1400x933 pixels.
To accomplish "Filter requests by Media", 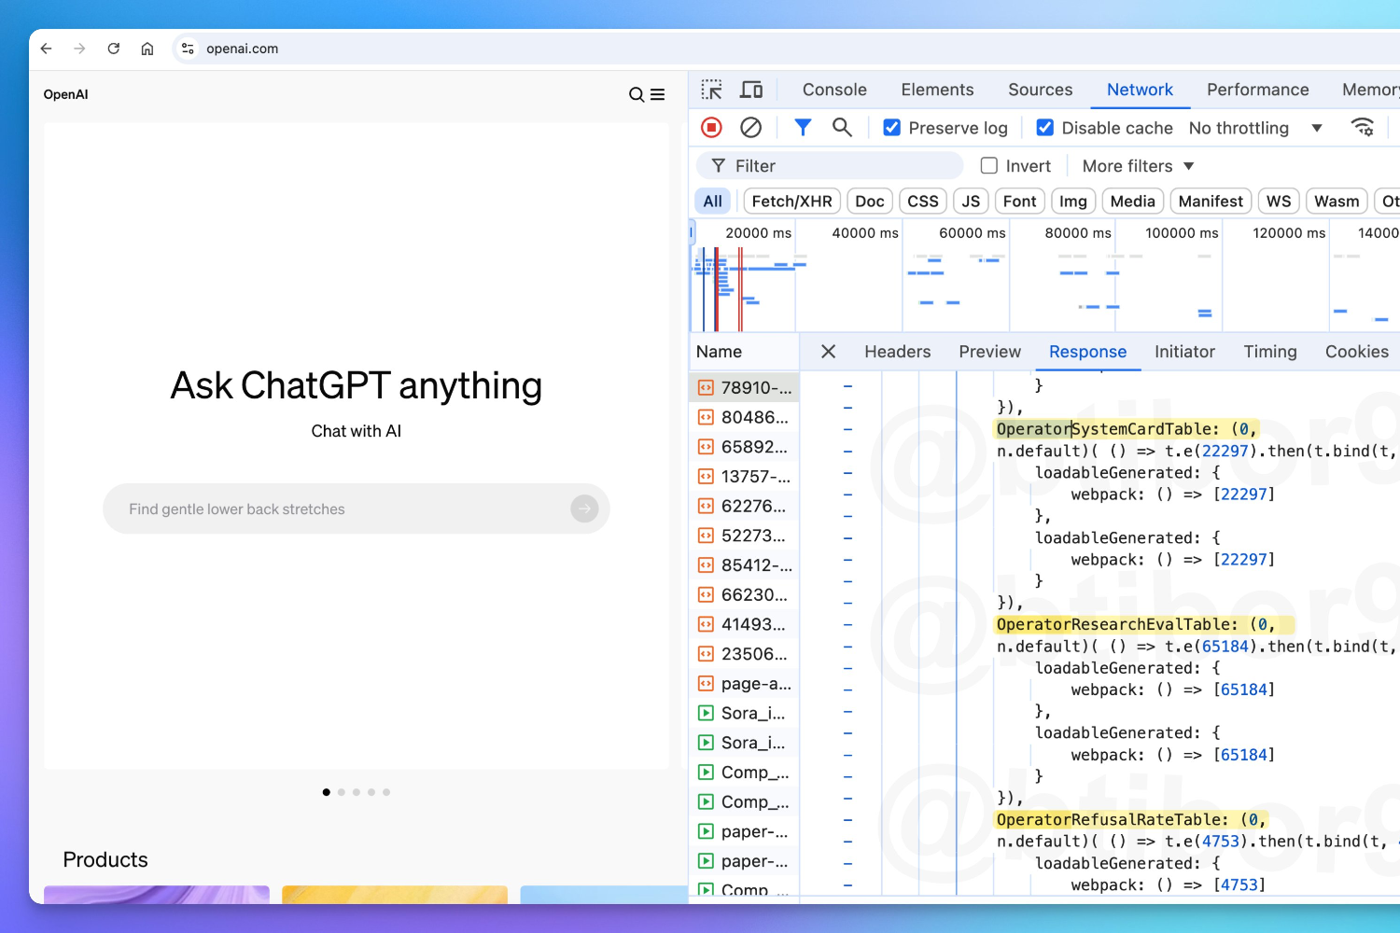I will tap(1132, 202).
